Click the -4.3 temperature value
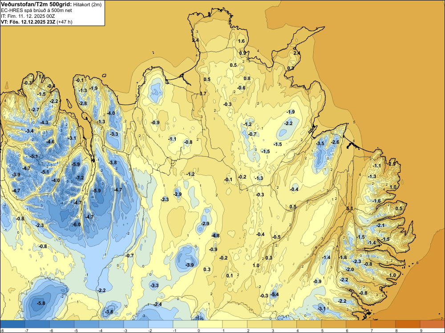This screenshot has height=333, width=445. [44, 122]
